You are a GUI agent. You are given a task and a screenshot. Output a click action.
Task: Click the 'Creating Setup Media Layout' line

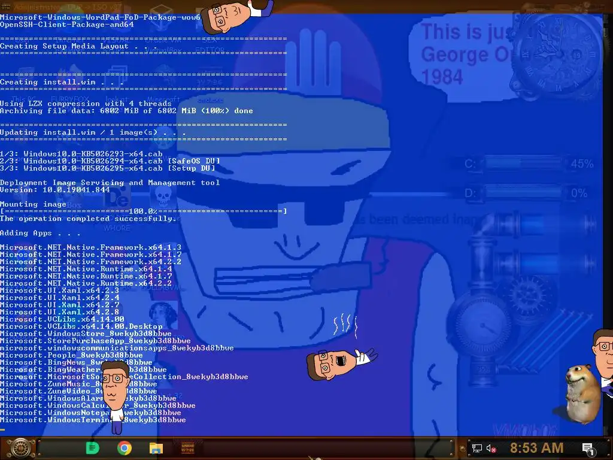click(x=78, y=46)
